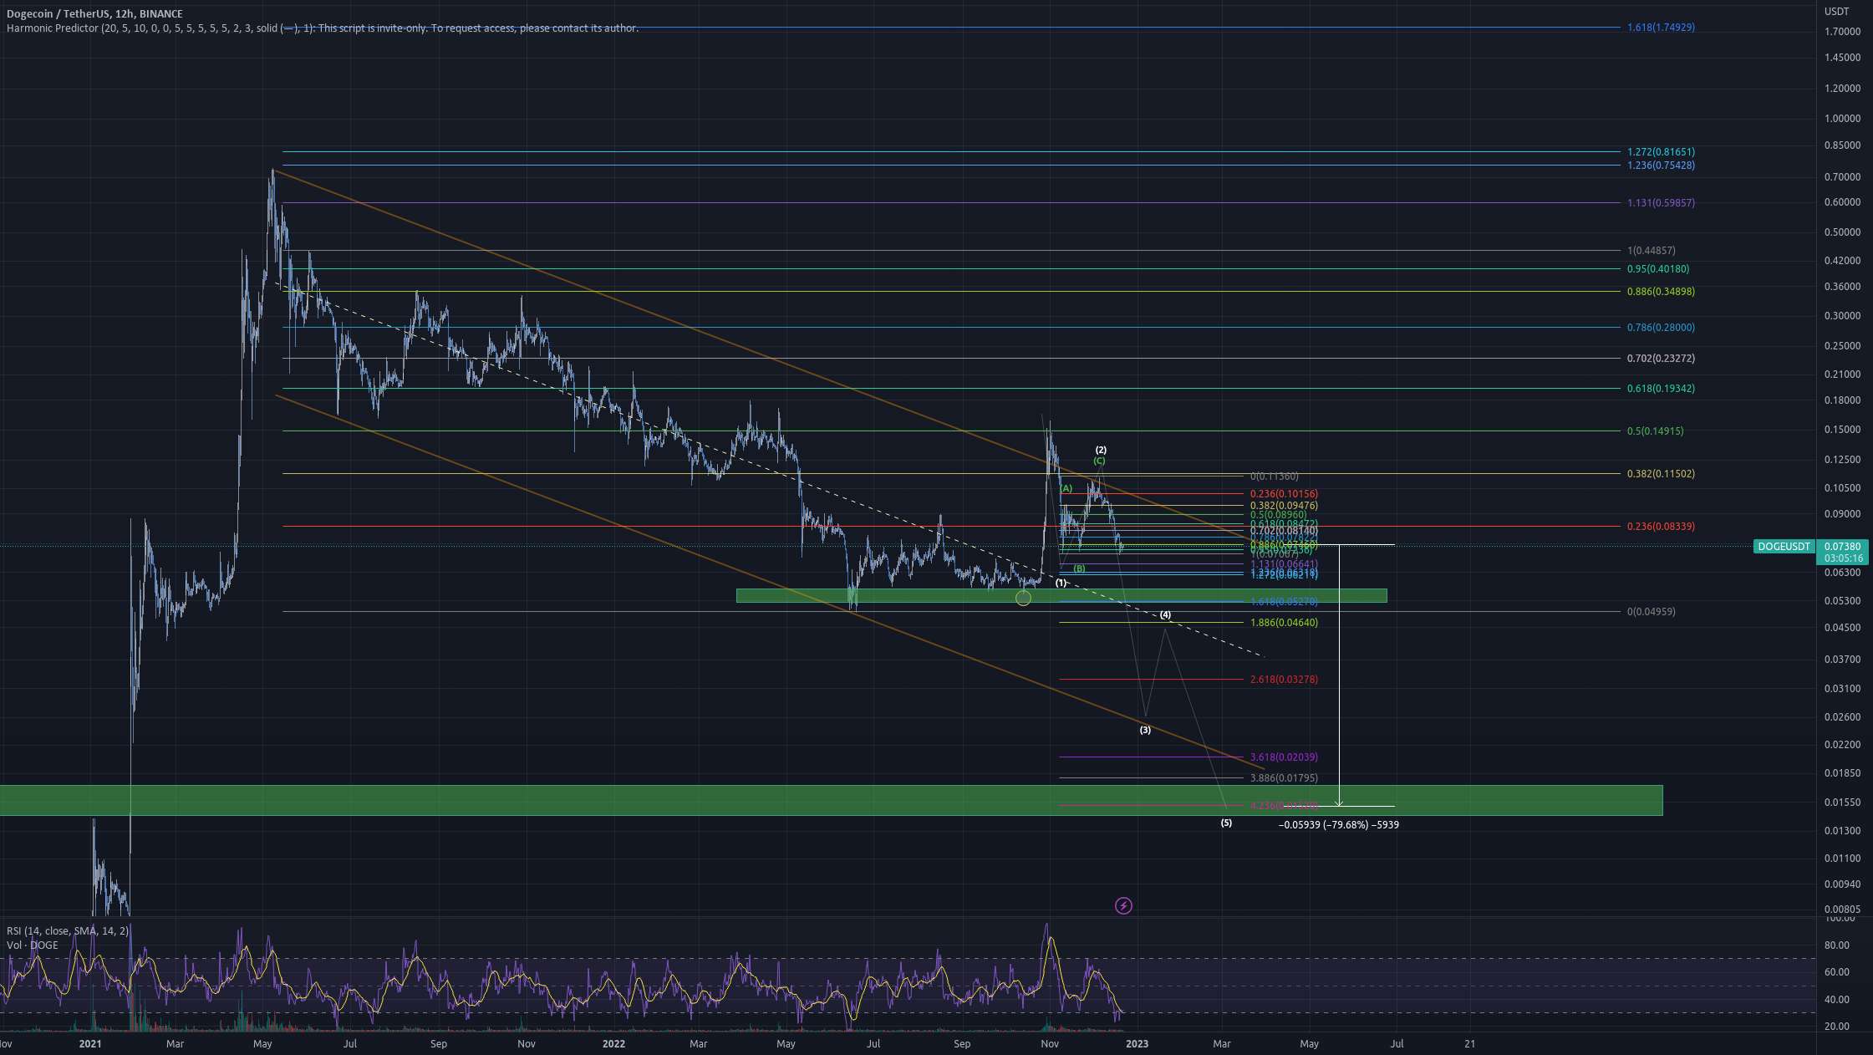The width and height of the screenshot is (1873, 1055).
Task: Click the projected wave (5) label
Action: pos(1226,823)
